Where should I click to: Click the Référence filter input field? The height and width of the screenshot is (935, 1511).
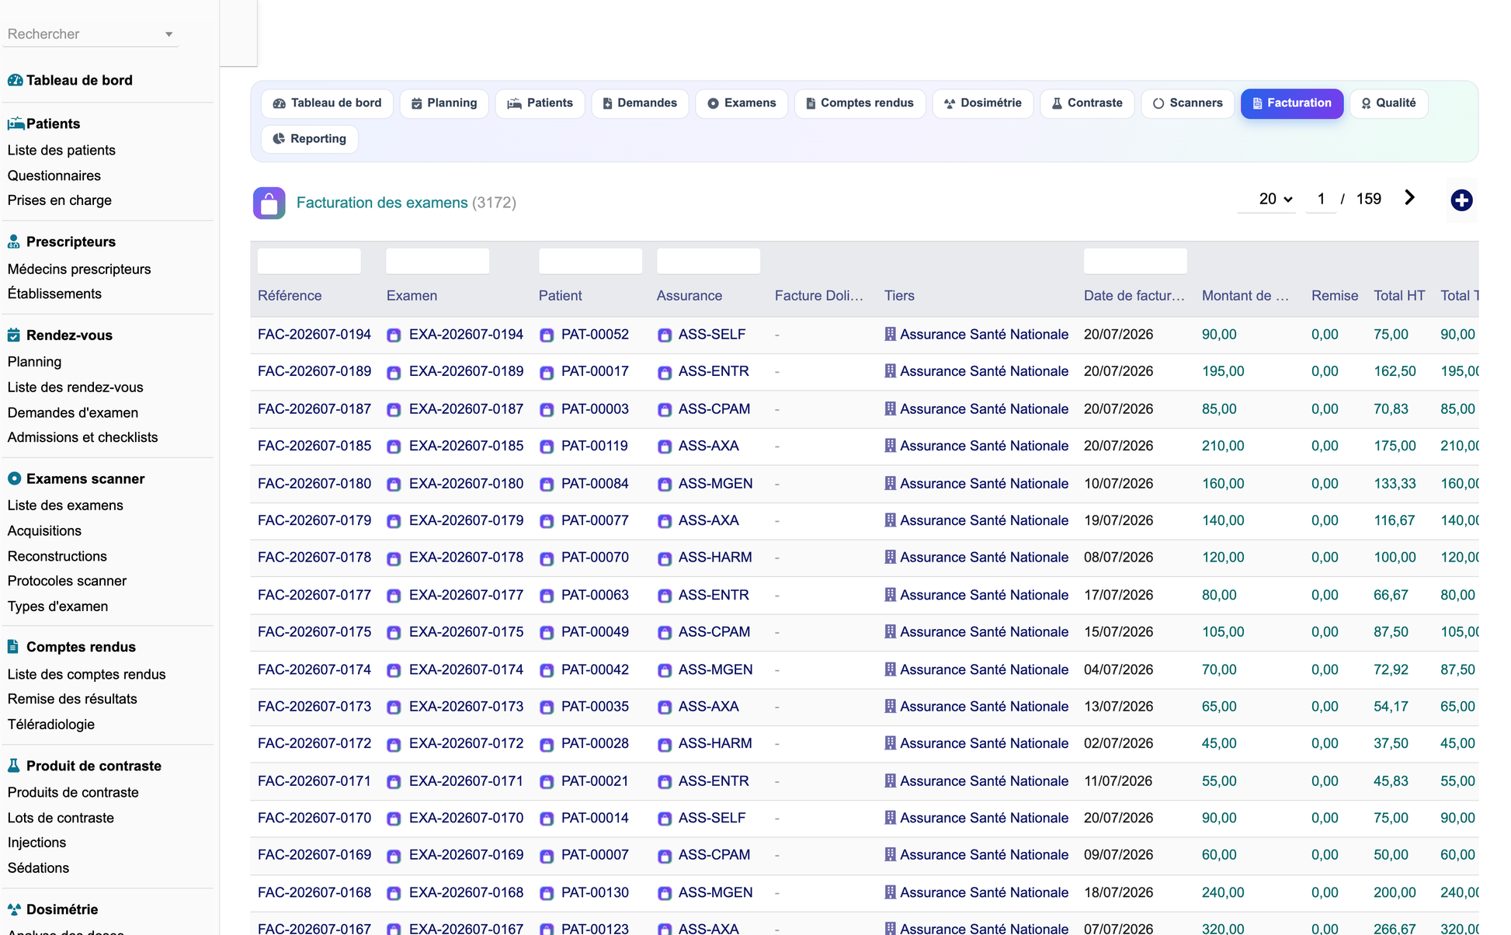(x=309, y=261)
